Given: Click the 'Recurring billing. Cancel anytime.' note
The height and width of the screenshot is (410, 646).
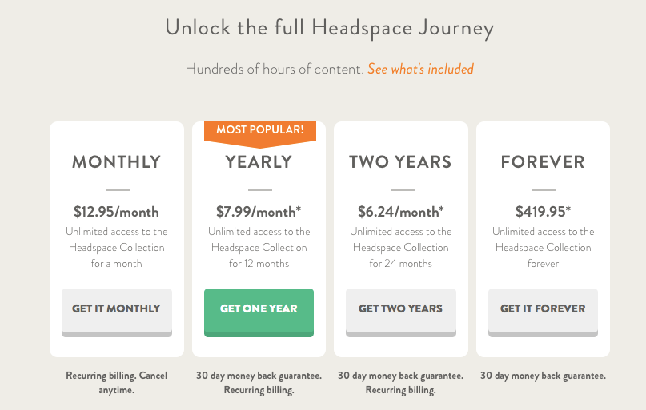Looking at the screenshot, I should tap(117, 383).
